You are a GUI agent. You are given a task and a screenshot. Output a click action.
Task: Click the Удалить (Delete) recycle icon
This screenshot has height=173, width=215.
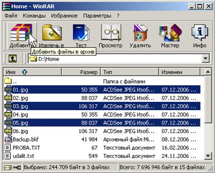coord(141,33)
